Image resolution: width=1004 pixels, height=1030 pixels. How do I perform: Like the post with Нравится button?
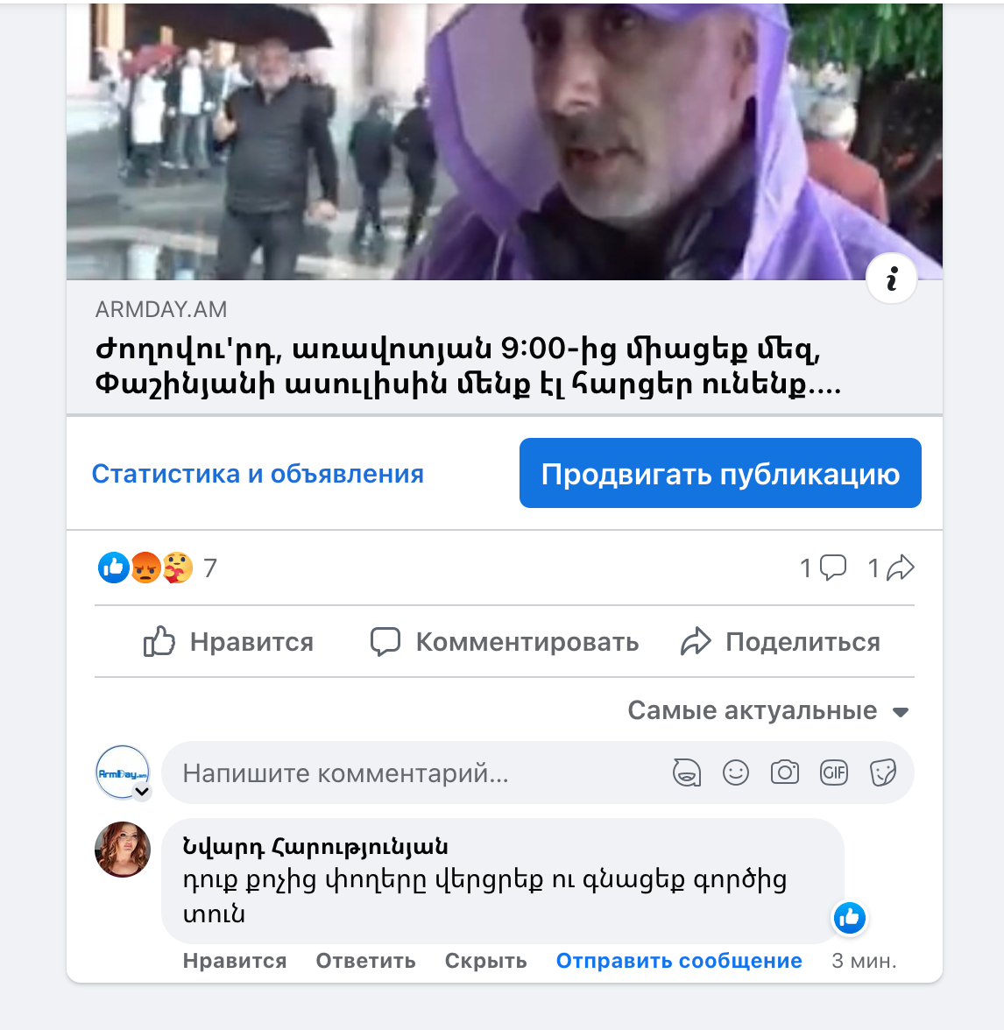(x=229, y=642)
